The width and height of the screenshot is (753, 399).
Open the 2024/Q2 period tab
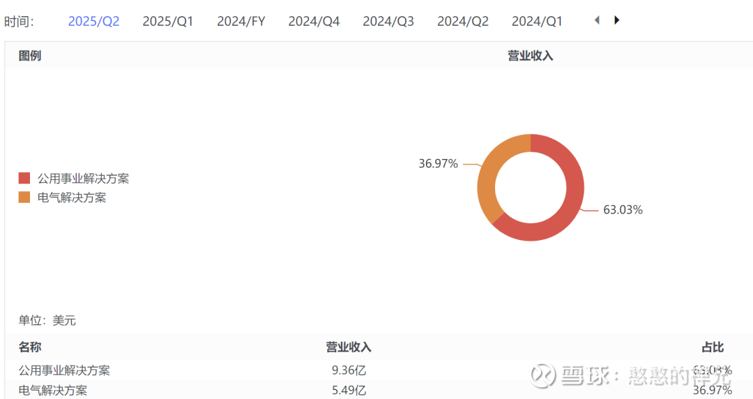click(x=463, y=22)
